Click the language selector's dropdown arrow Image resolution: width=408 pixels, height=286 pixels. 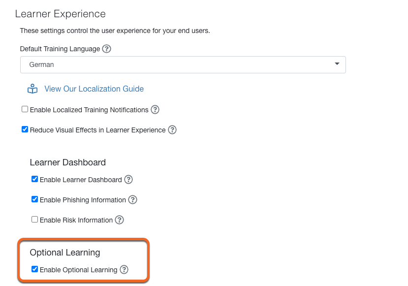coord(337,64)
